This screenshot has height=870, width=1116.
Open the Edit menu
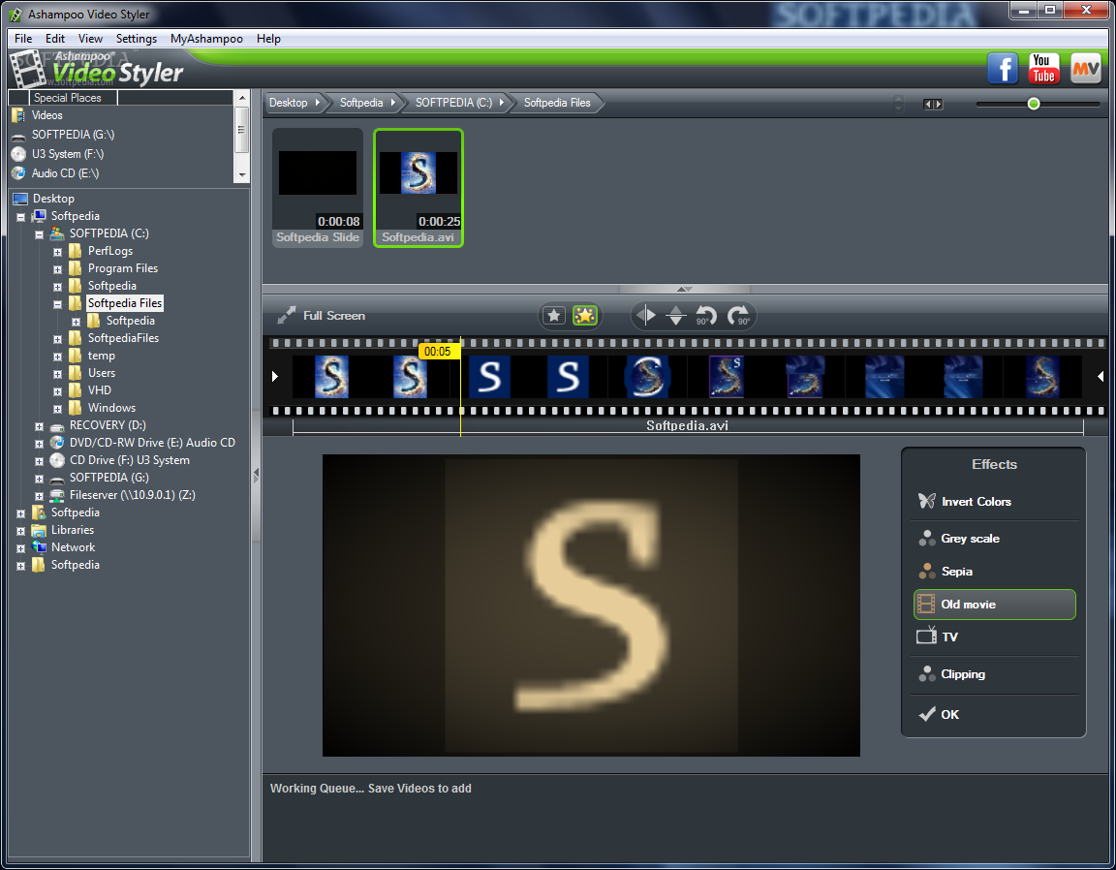click(x=55, y=39)
